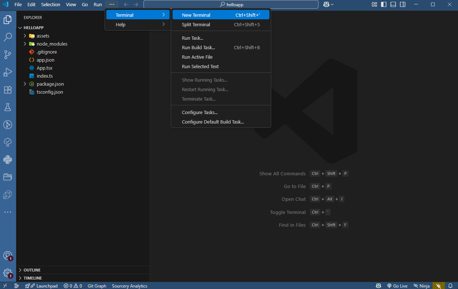Open the Python extension icon

click(x=8, y=160)
